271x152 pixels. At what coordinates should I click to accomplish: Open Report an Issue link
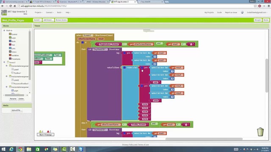(x=231, y=12)
